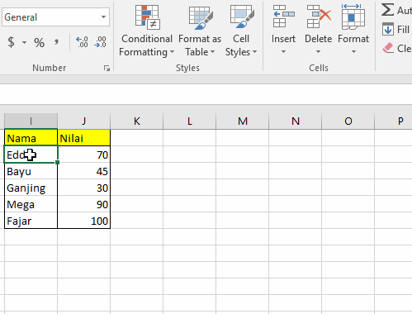The height and width of the screenshot is (314, 412).
Task: Select column L header
Action: click(x=190, y=121)
